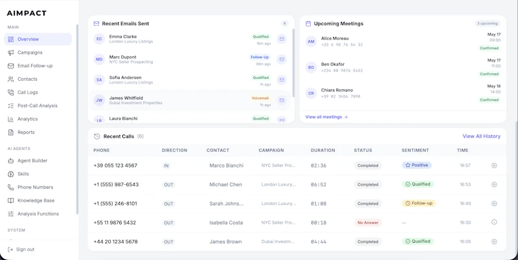Select Emma Clarke email row
Image resolution: width=518 pixels, height=260 pixels.
pyautogui.click(x=190, y=39)
